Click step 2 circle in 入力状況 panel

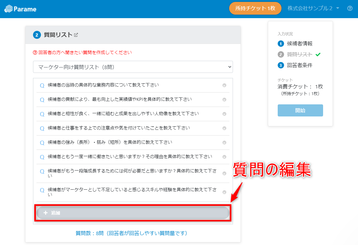tap(281, 54)
